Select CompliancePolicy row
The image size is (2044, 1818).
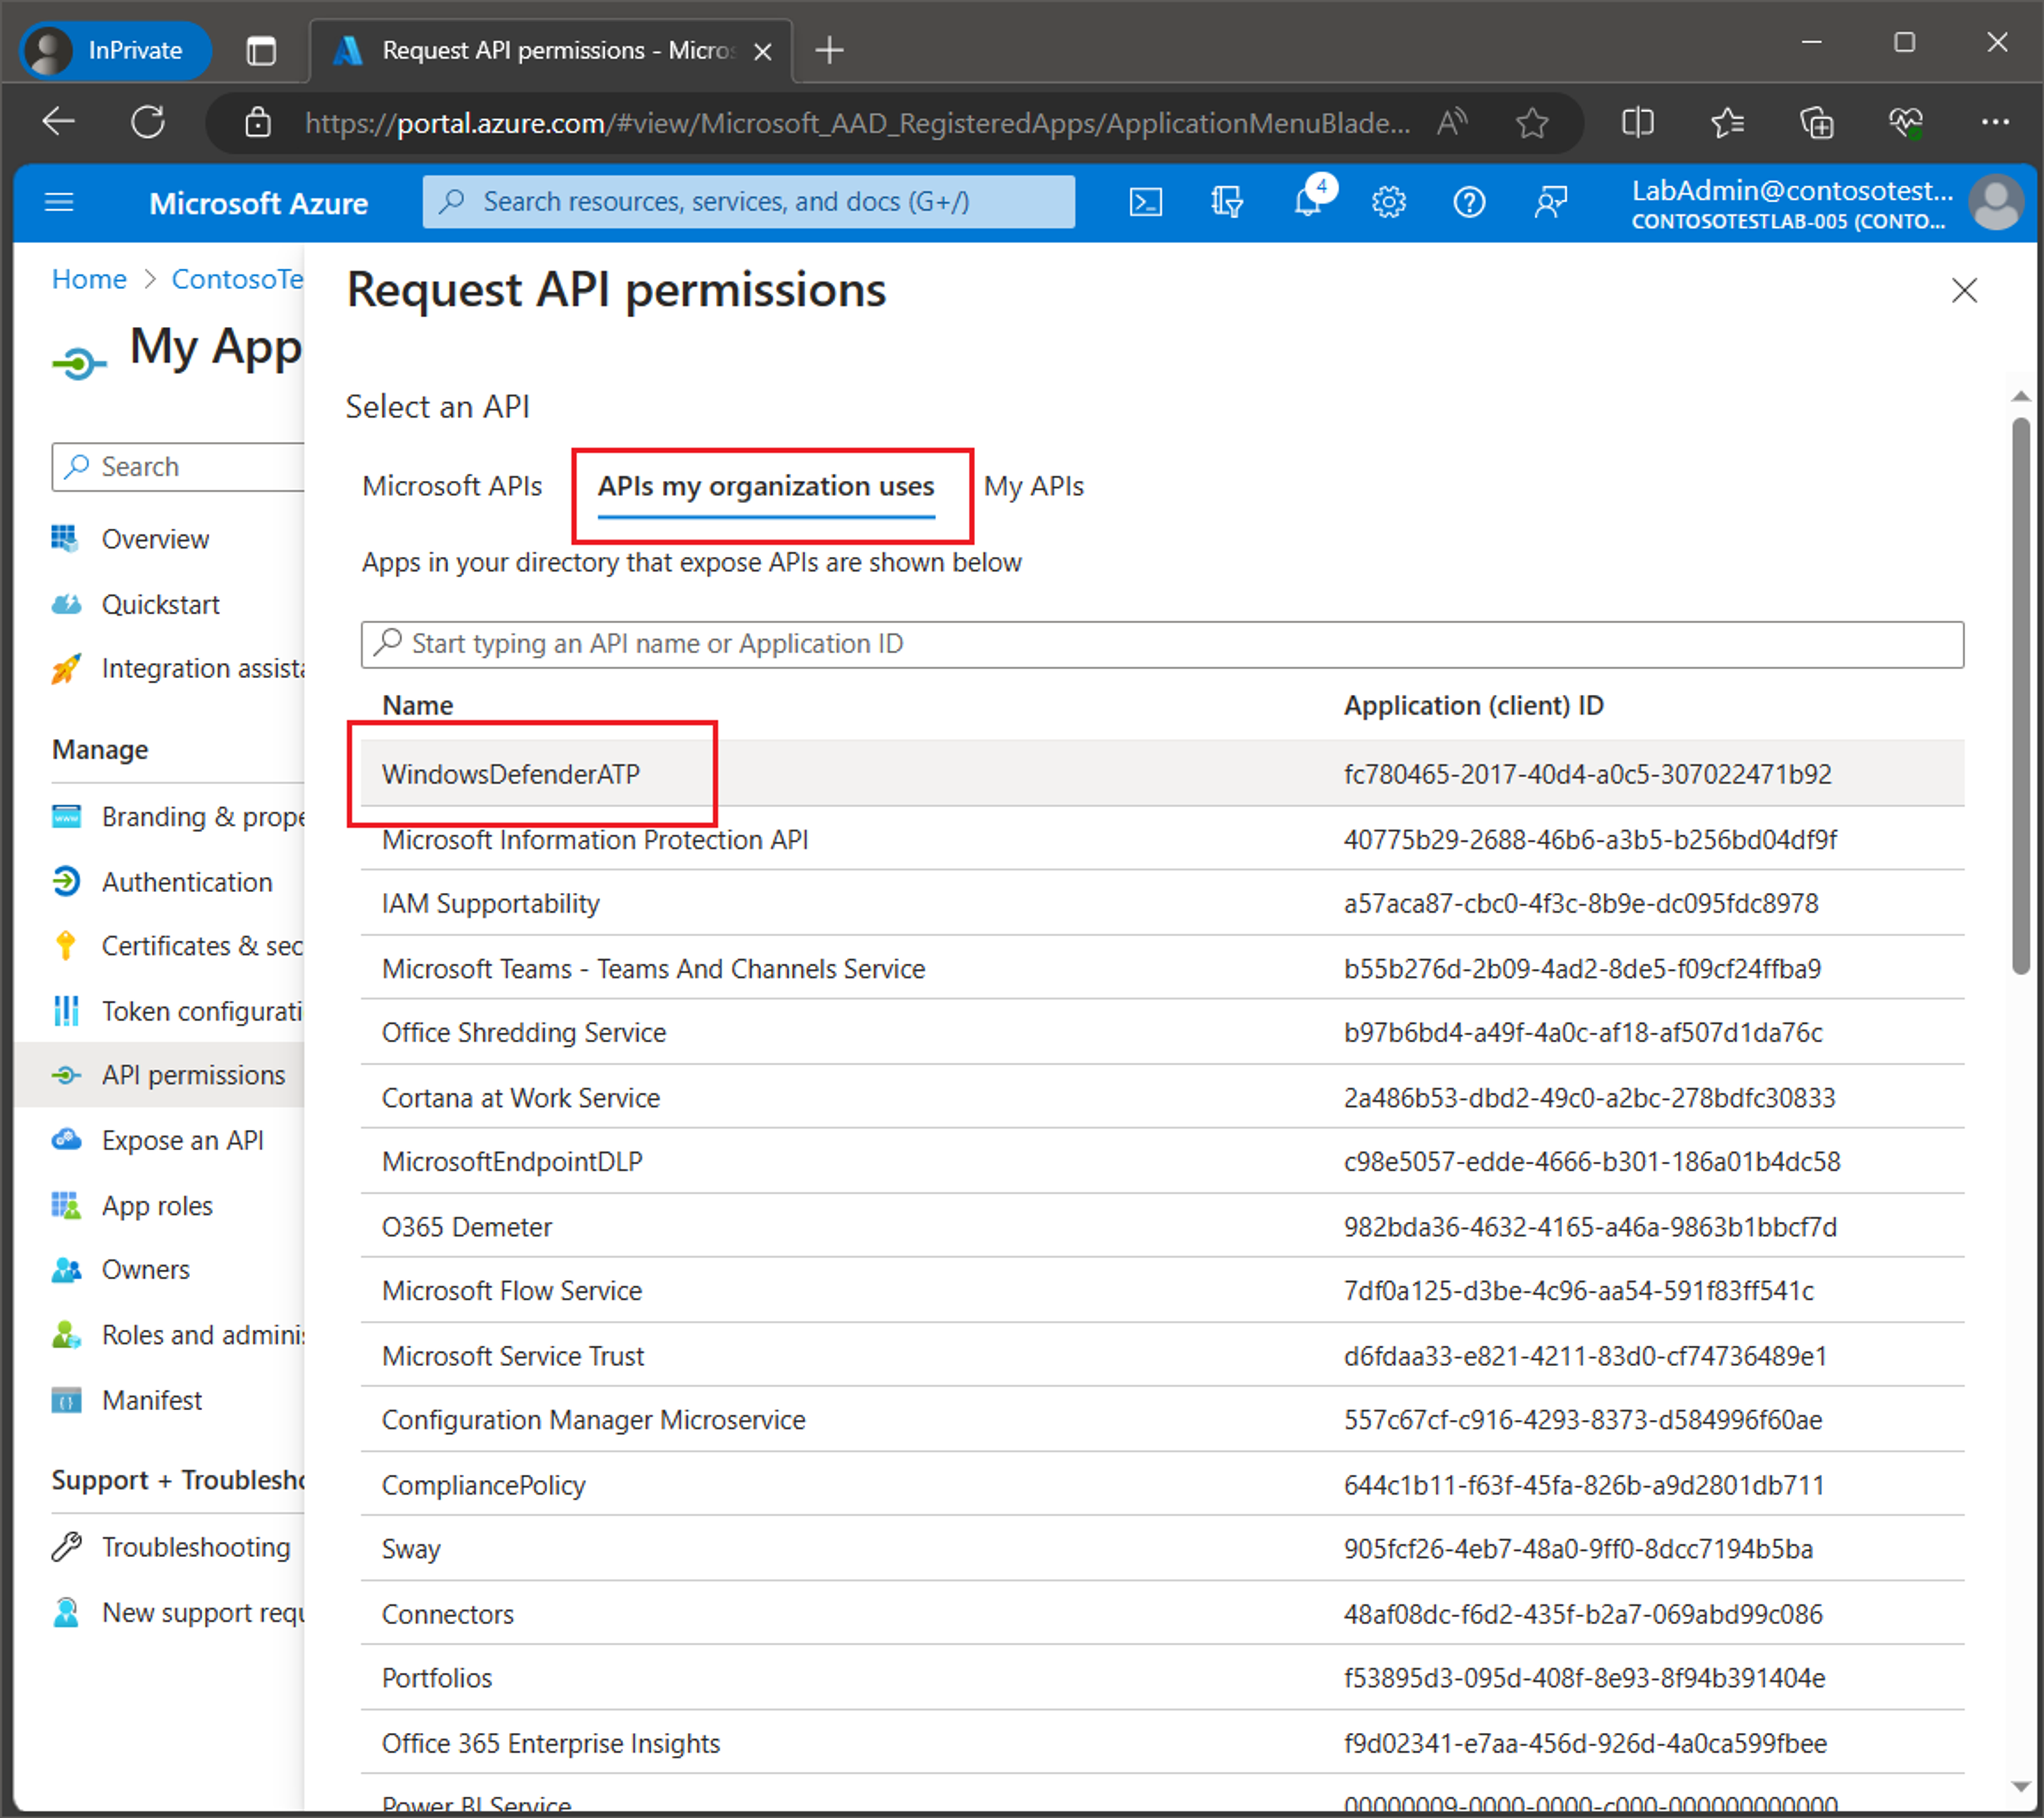pos(1162,1484)
